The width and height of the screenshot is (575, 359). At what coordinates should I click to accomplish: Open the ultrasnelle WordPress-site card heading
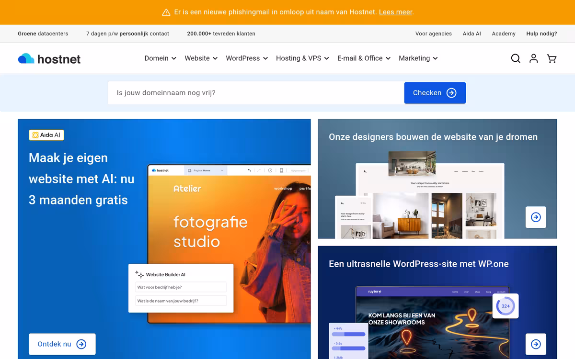(x=419, y=264)
